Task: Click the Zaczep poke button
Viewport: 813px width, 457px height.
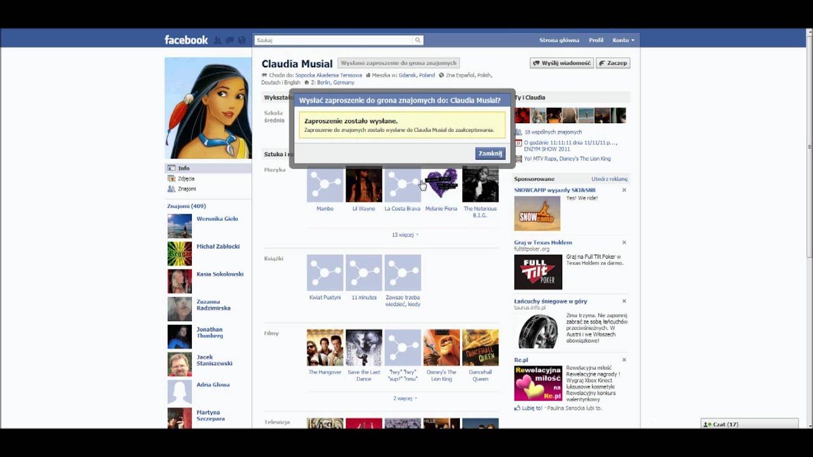Action: coord(614,63)
